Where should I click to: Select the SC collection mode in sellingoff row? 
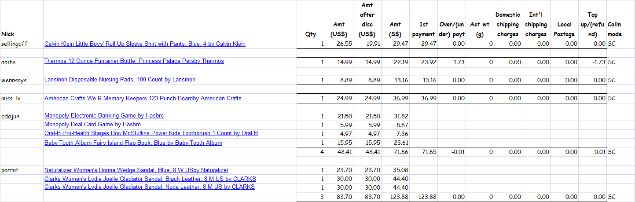click(x=620, y=44)
